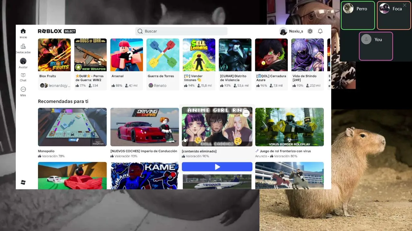
Task: Click the Noxiu_s username text
Action: [x=296, y=31]
